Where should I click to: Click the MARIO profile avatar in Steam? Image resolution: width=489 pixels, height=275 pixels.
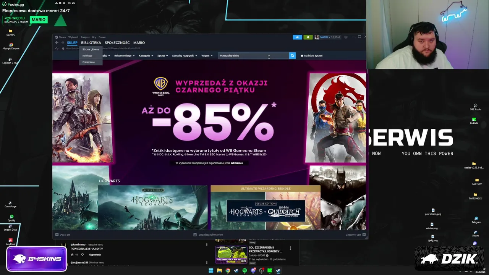click(317, 37)
